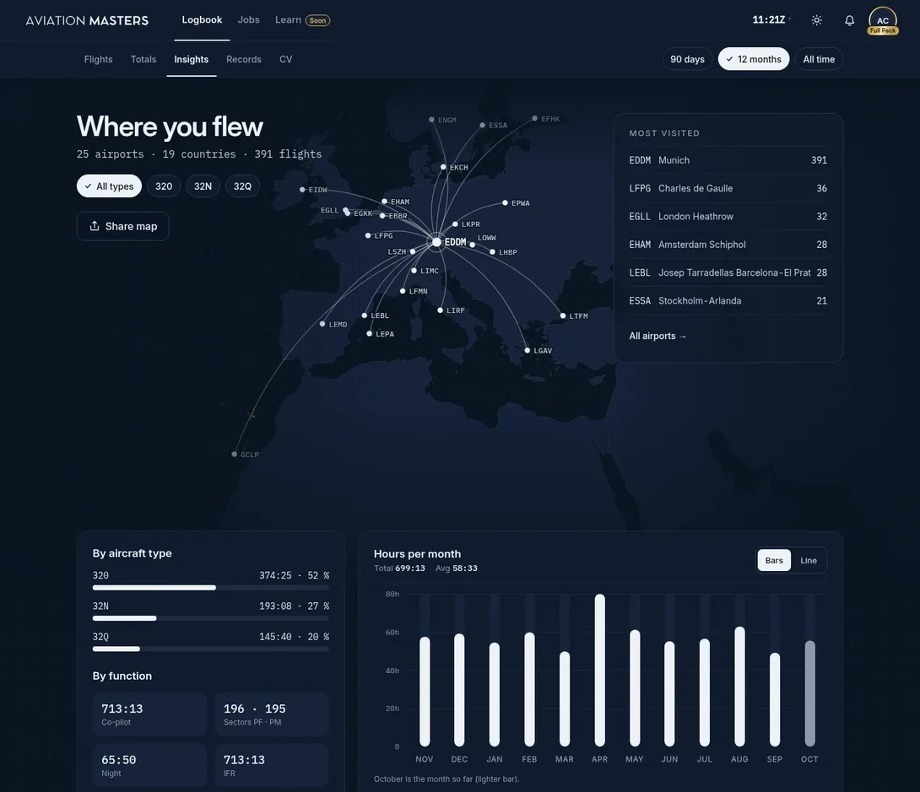The width and height of the screenshot is (920, 792).
Task: Click the lighter OCT bar in hours chart
Action: point(809,693)
